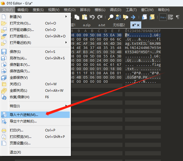The width and height of the screenshot is (183, 161).
Task: Open the 文件(F) menu
Action: (x=8, y=10)
